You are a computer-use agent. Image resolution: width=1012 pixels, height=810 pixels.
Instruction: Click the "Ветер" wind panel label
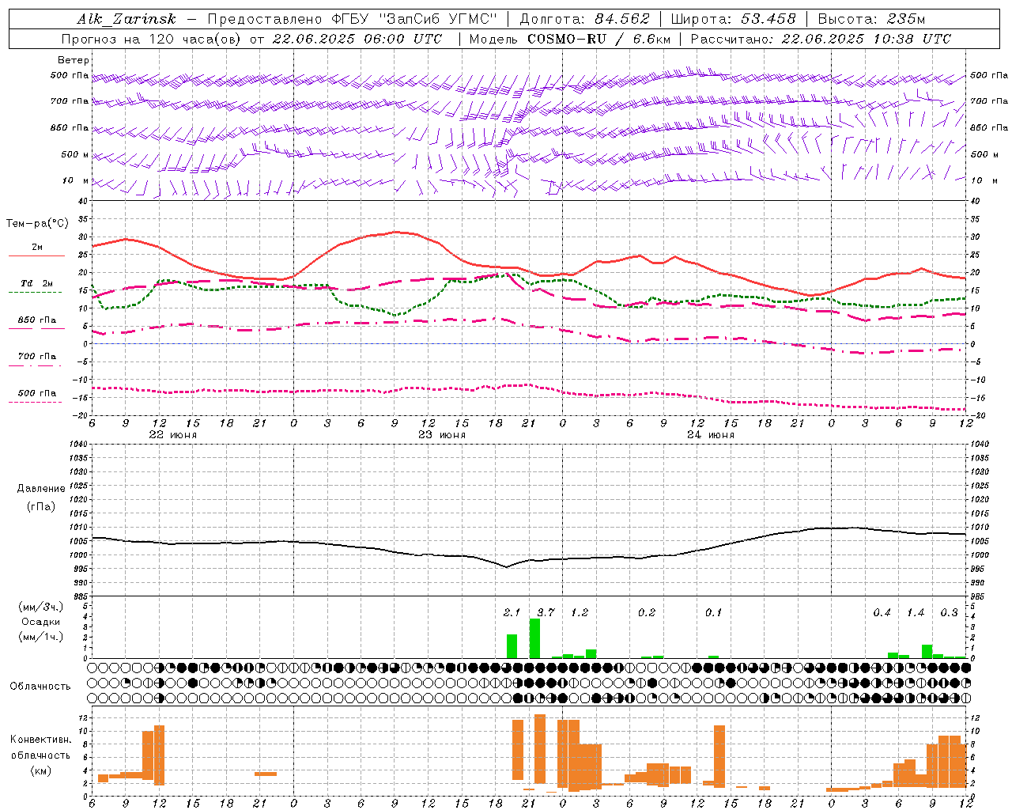74,60
